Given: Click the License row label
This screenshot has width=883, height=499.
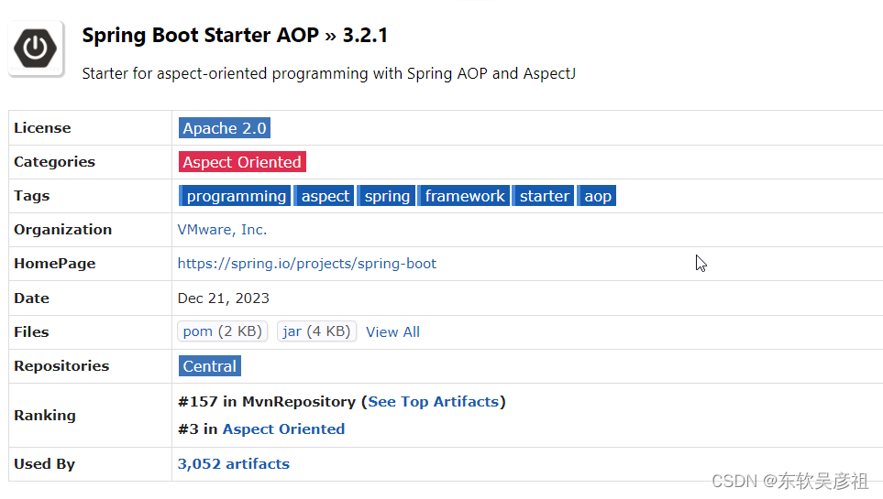Looking at the screenshot, I should pos(42,128).
